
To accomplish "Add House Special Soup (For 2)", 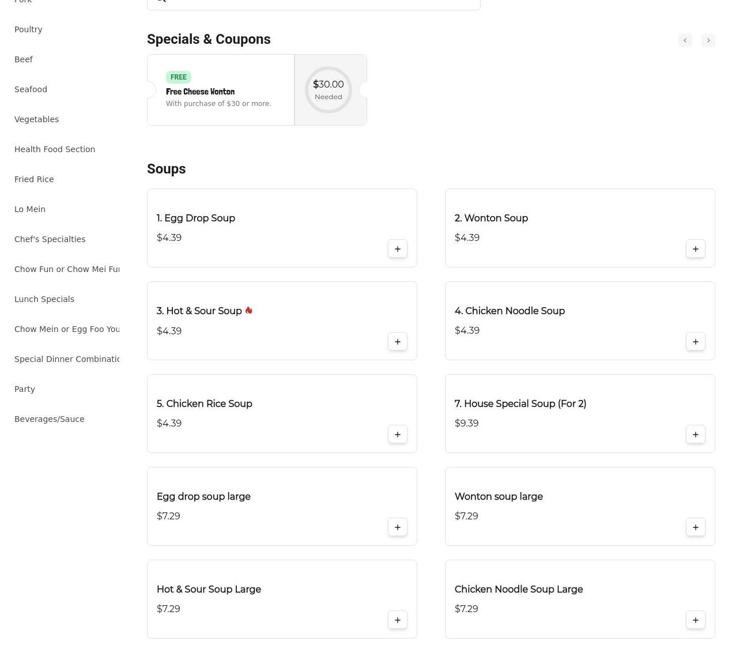I will click(x=696, y=435).
